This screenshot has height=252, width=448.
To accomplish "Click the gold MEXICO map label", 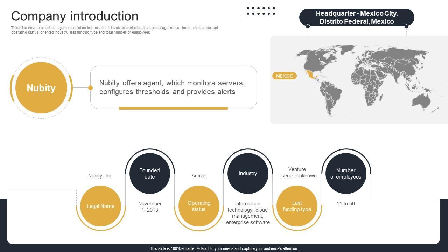I will point(285,76).
